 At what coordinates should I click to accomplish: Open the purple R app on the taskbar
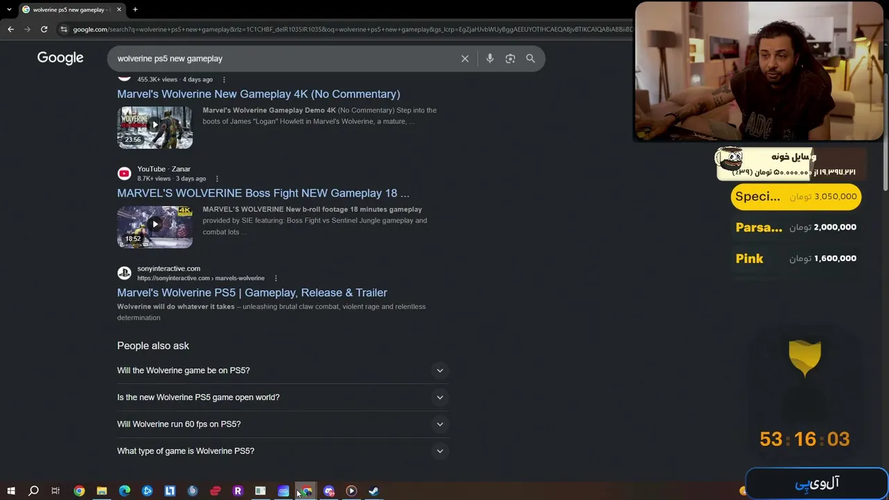click(238, 491)
